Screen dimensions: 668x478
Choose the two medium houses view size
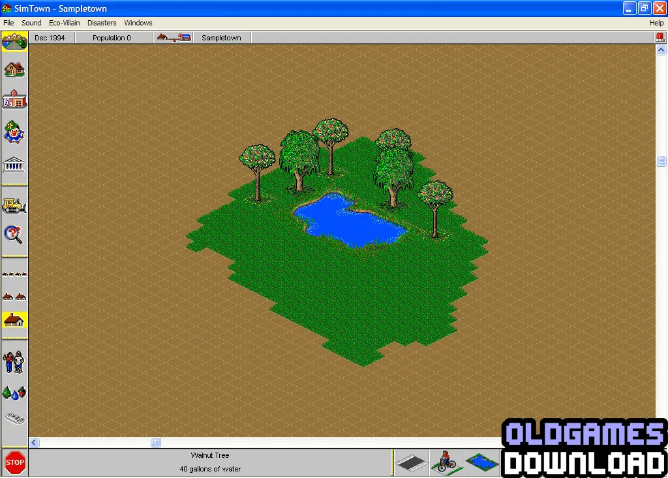point(14,296)
